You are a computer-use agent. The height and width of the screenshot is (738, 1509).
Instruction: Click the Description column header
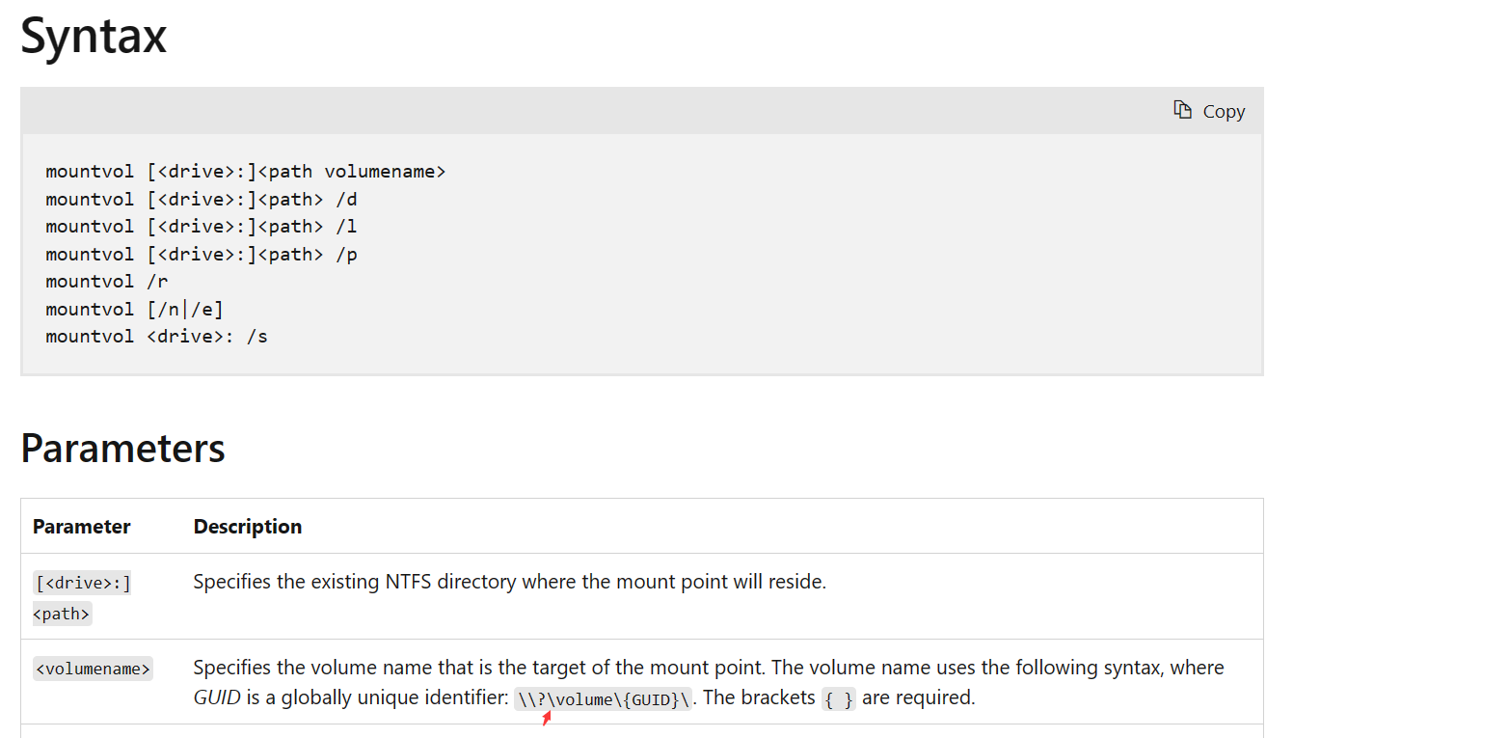pos(248,527)
